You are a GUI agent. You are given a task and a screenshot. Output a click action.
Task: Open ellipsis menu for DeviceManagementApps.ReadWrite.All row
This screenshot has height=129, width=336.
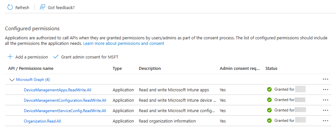(x=325, y=90)
